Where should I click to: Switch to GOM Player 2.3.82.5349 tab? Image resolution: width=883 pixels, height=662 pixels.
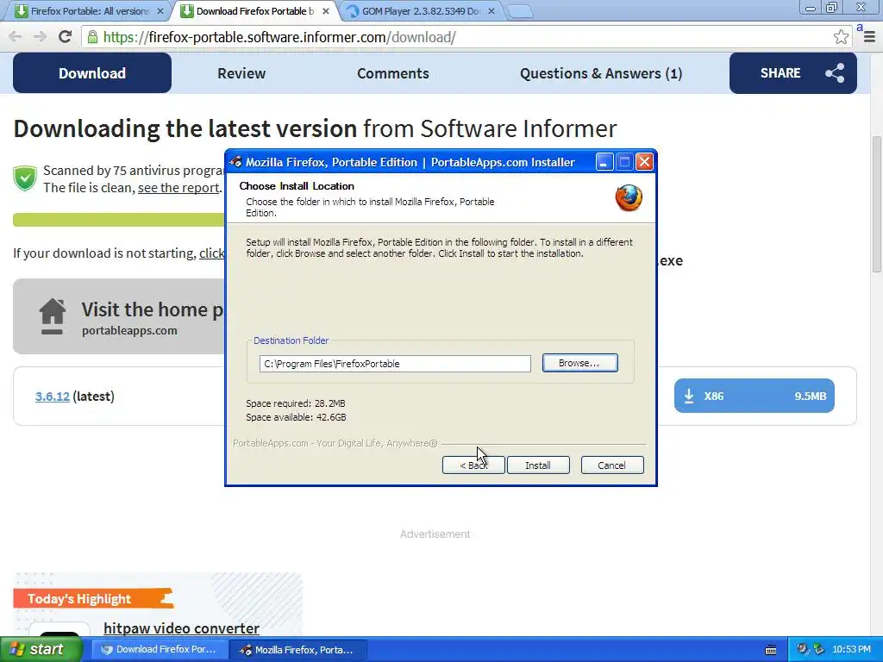(x=420, y=11)
